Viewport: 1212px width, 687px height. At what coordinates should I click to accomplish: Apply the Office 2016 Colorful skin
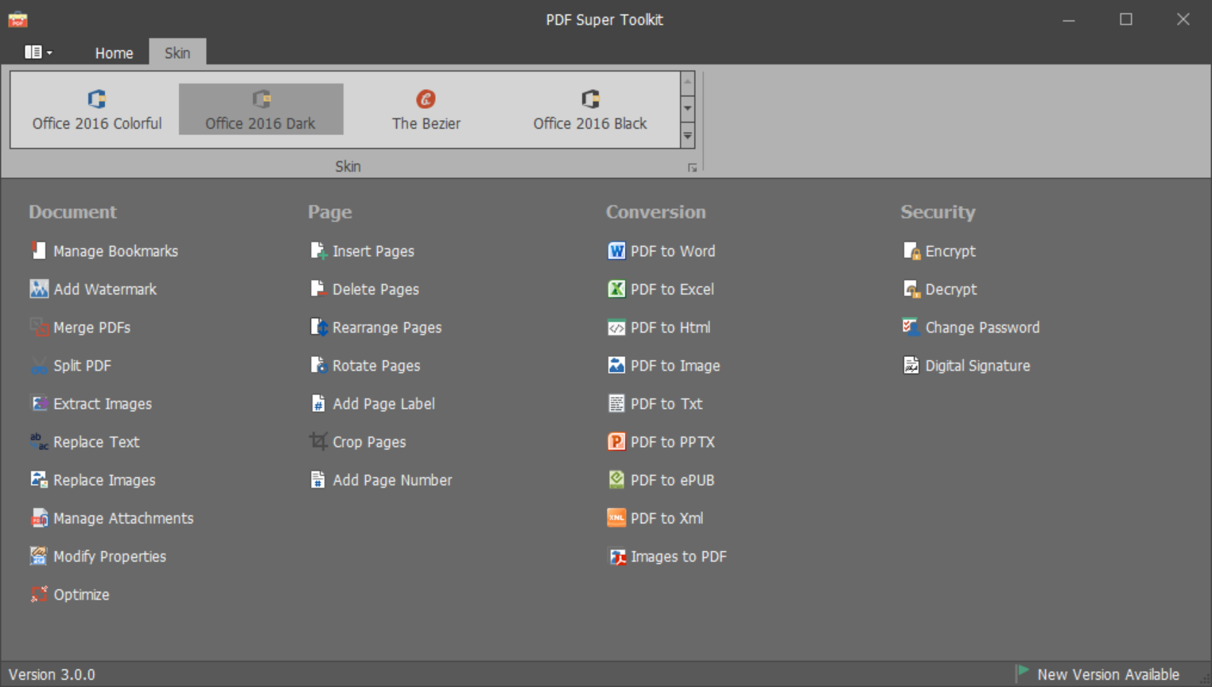pyautogui.click(x=97, y=110)
